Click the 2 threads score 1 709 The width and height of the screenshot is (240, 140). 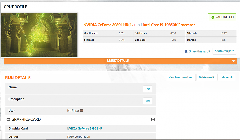point(173,40)
